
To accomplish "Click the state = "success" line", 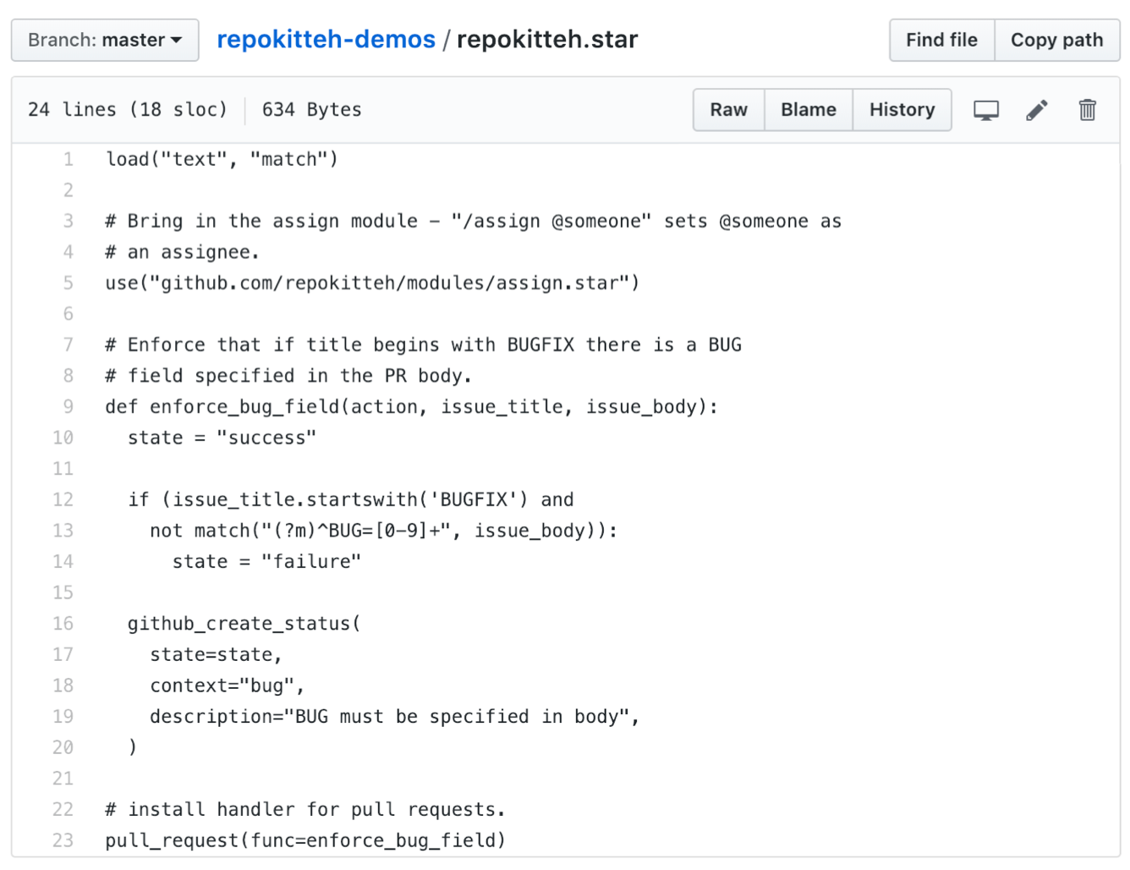I will click(x=222, y=438).
